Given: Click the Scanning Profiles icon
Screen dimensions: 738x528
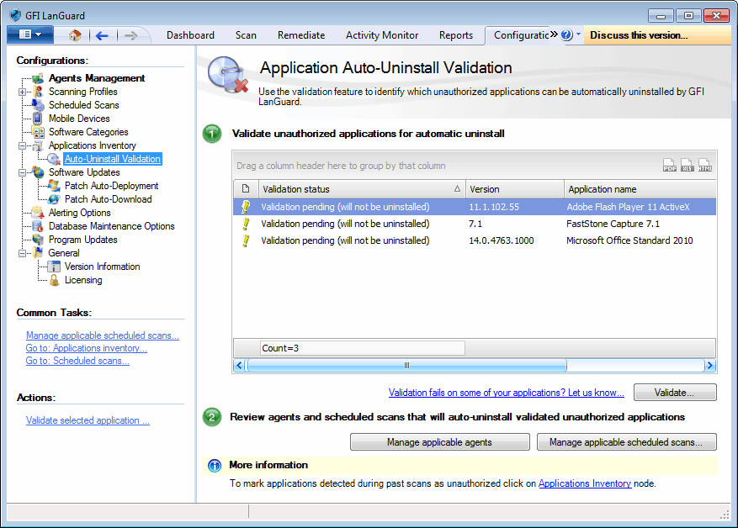Looking at the screenshot, I should (39, 92).
